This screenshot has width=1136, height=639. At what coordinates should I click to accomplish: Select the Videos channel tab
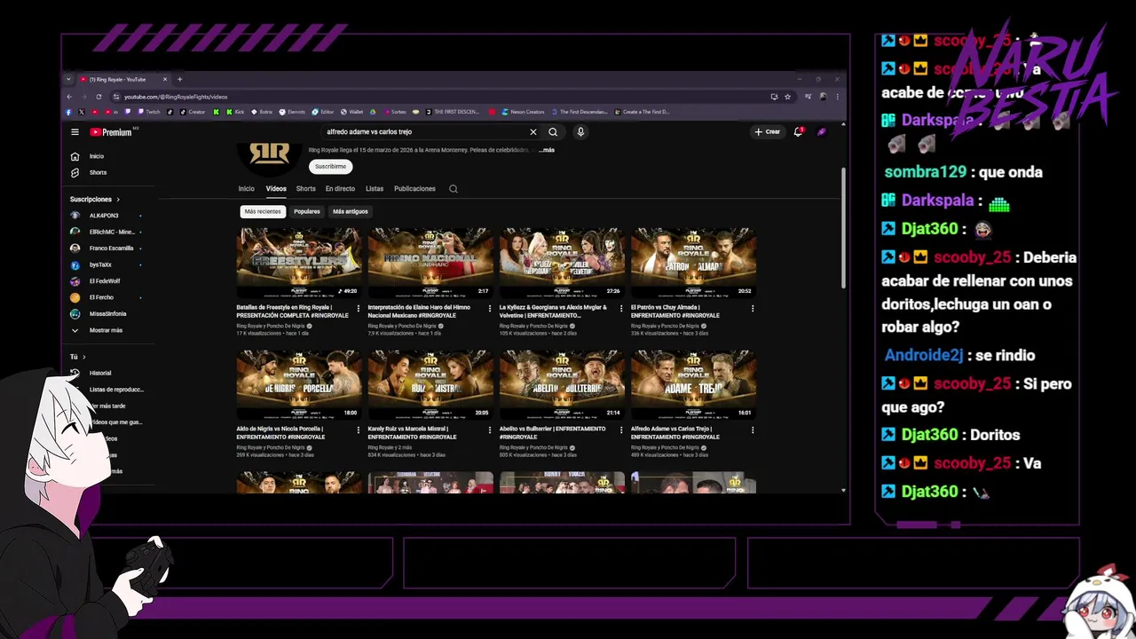(x=276, y=189)
